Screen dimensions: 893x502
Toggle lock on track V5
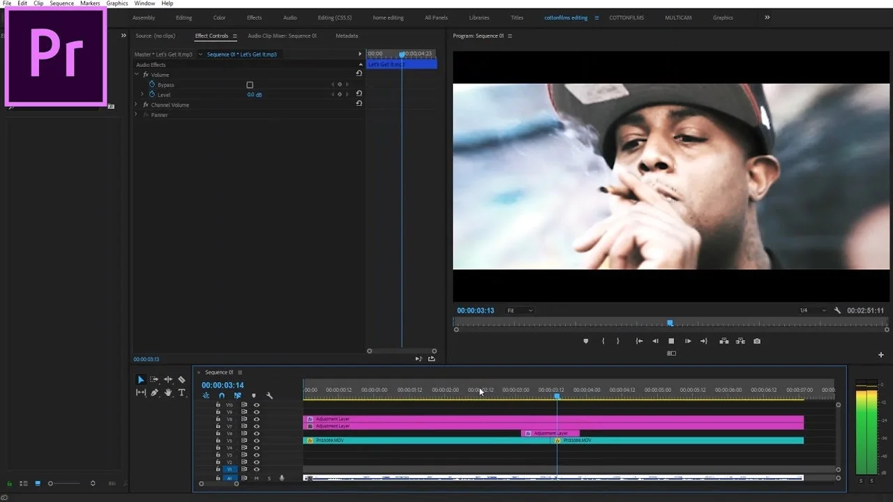218,441
